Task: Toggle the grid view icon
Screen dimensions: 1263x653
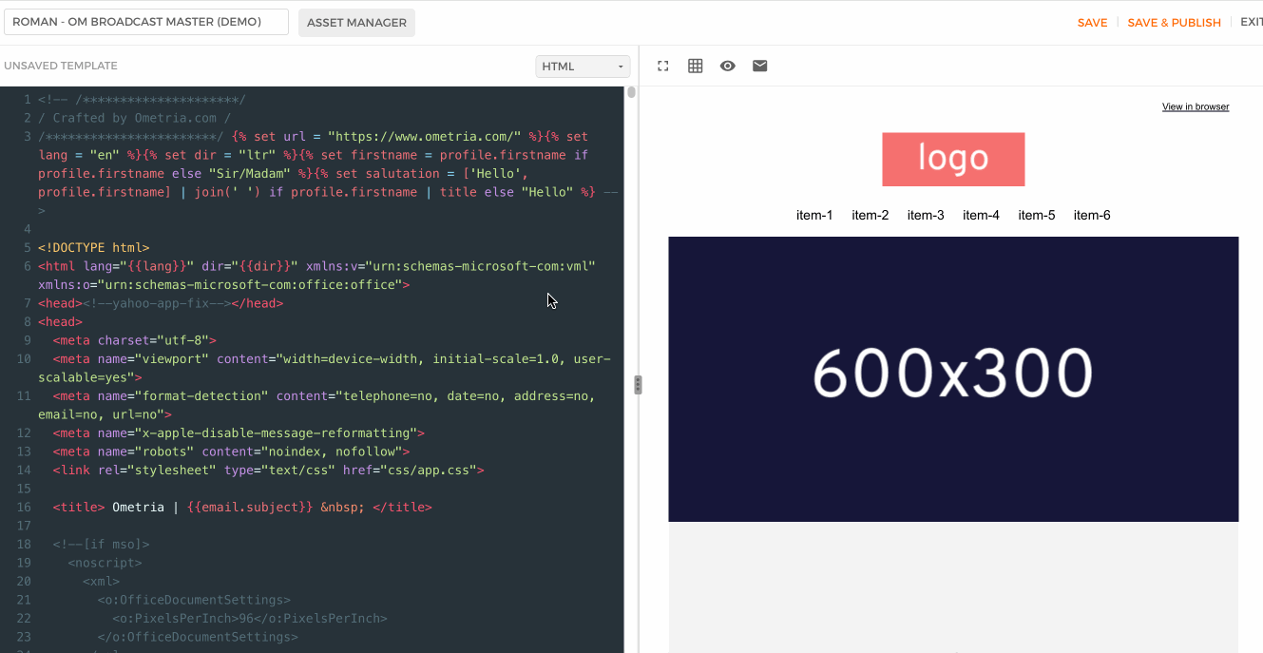Action: (696, 66)
